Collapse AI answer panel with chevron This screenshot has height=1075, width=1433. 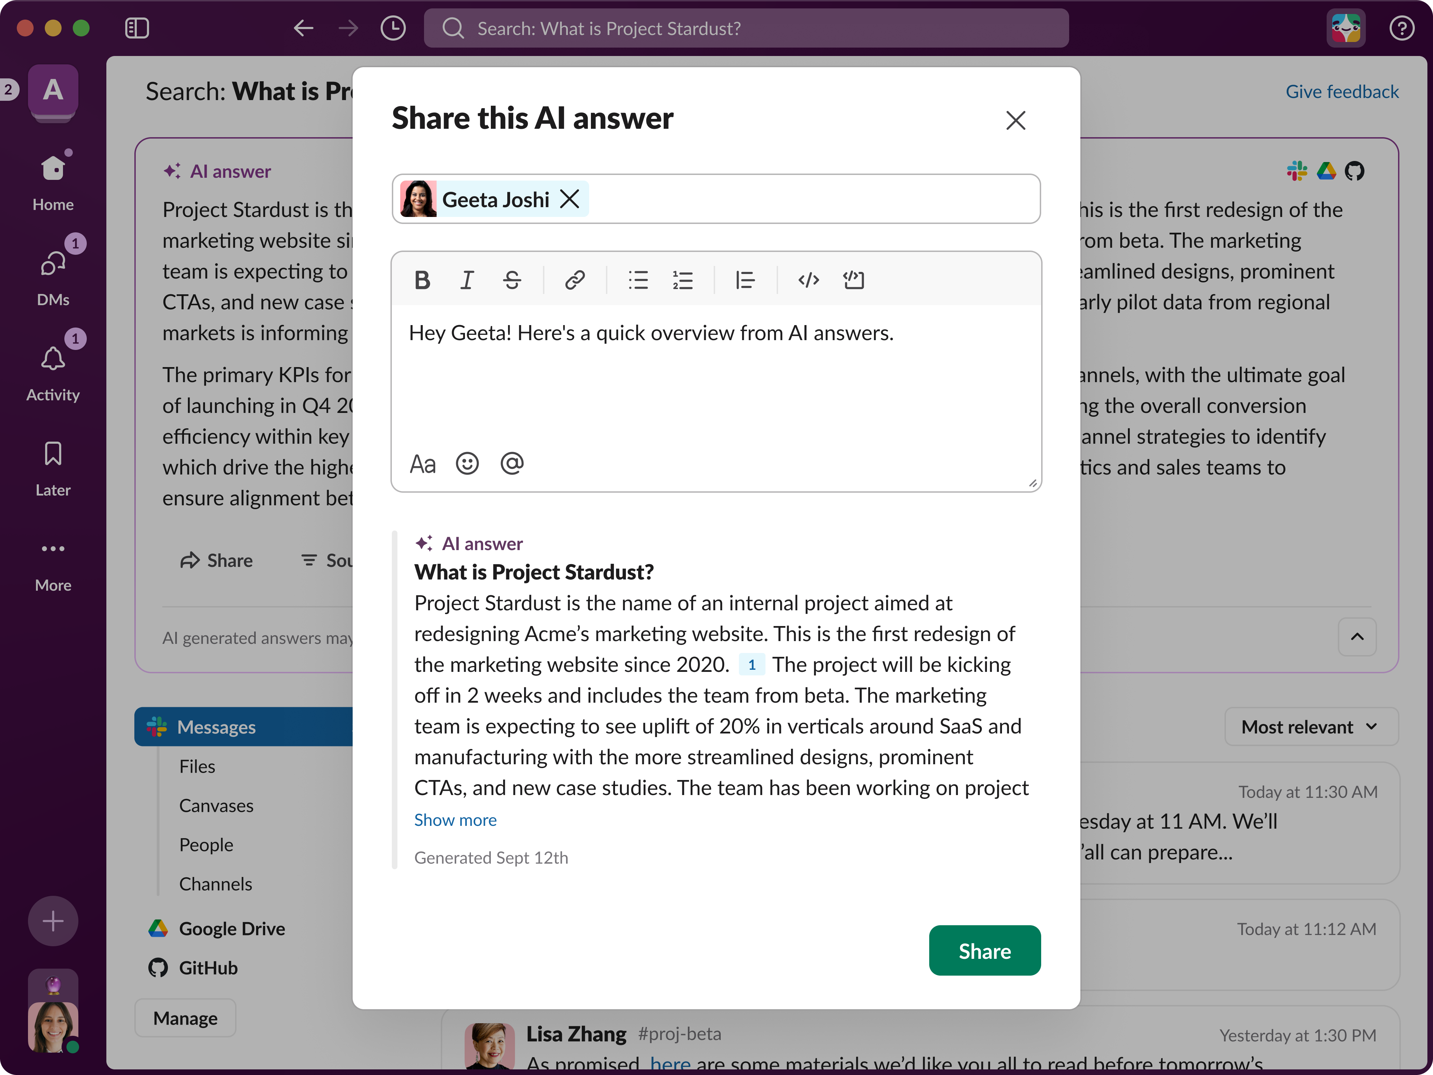coord(1356,637)
